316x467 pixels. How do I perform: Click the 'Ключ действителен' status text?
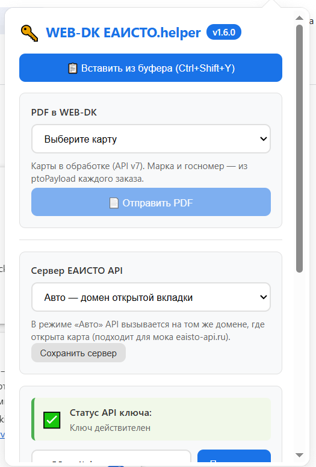pyautogui.click(x=110, y=428)
